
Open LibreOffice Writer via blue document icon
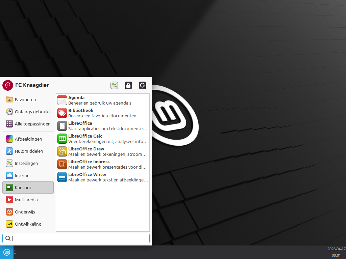62,177
